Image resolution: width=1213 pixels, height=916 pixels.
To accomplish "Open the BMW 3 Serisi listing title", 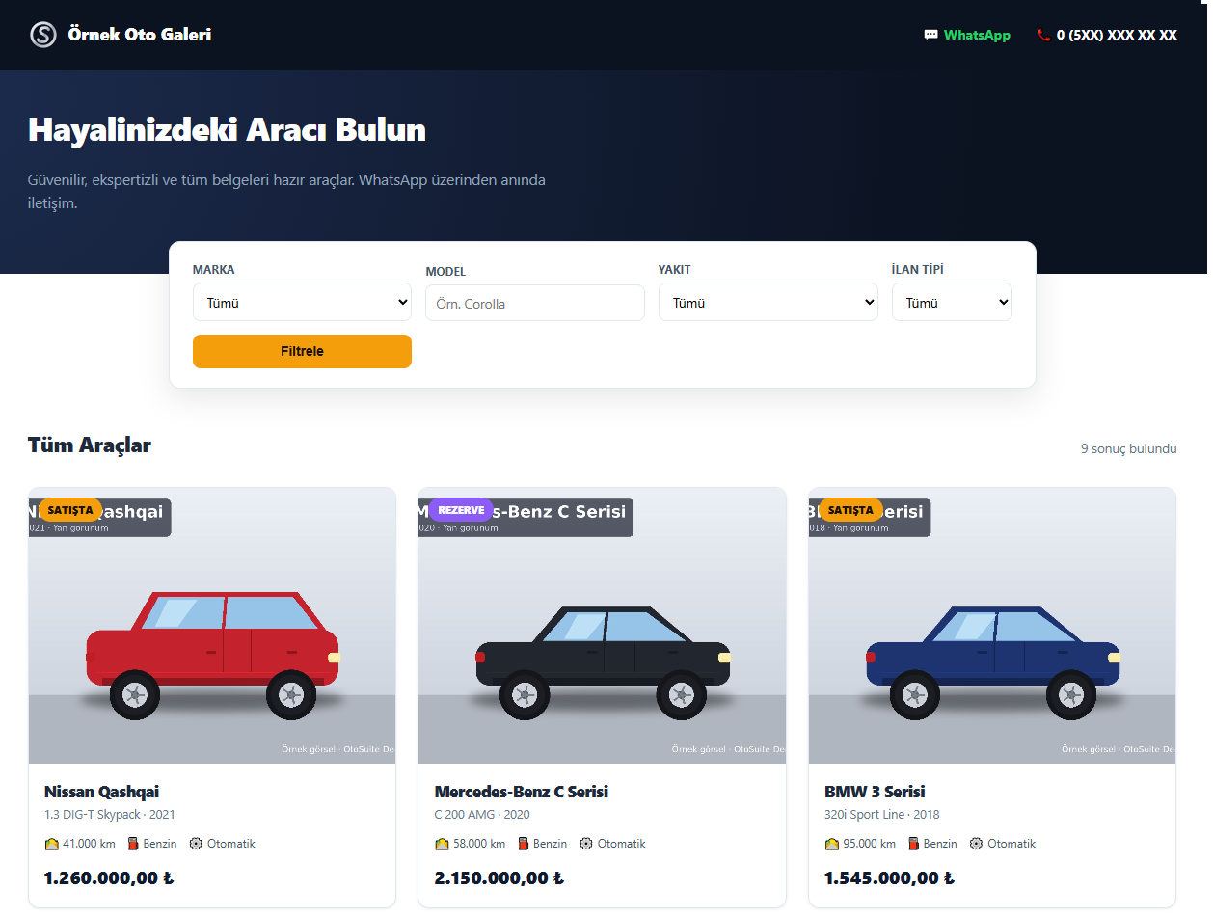I will 875,792.
